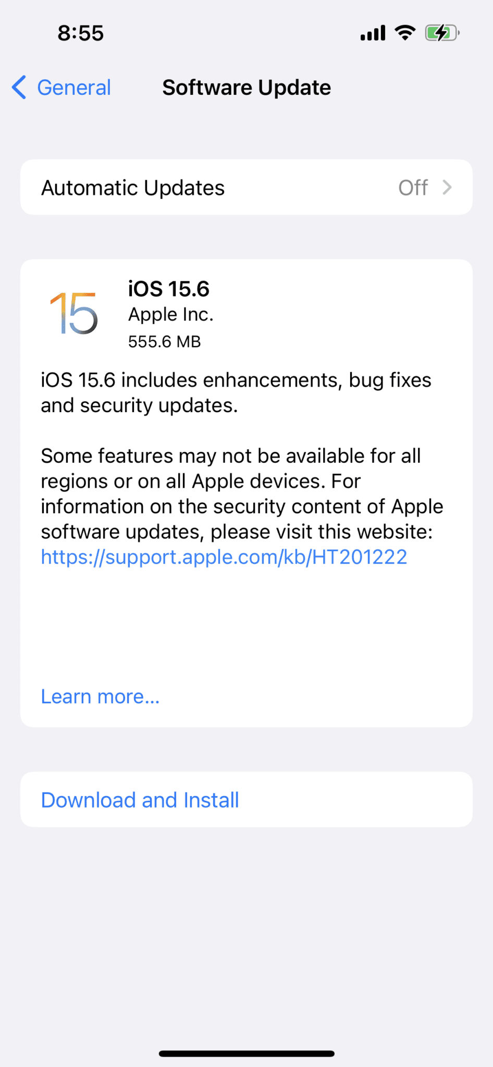The image size is (493, 1067).
Task: Tap the iOS 15 logo
Action: [73, 313]
